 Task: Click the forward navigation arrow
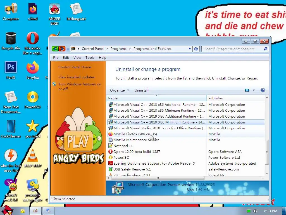coord(62,49)
